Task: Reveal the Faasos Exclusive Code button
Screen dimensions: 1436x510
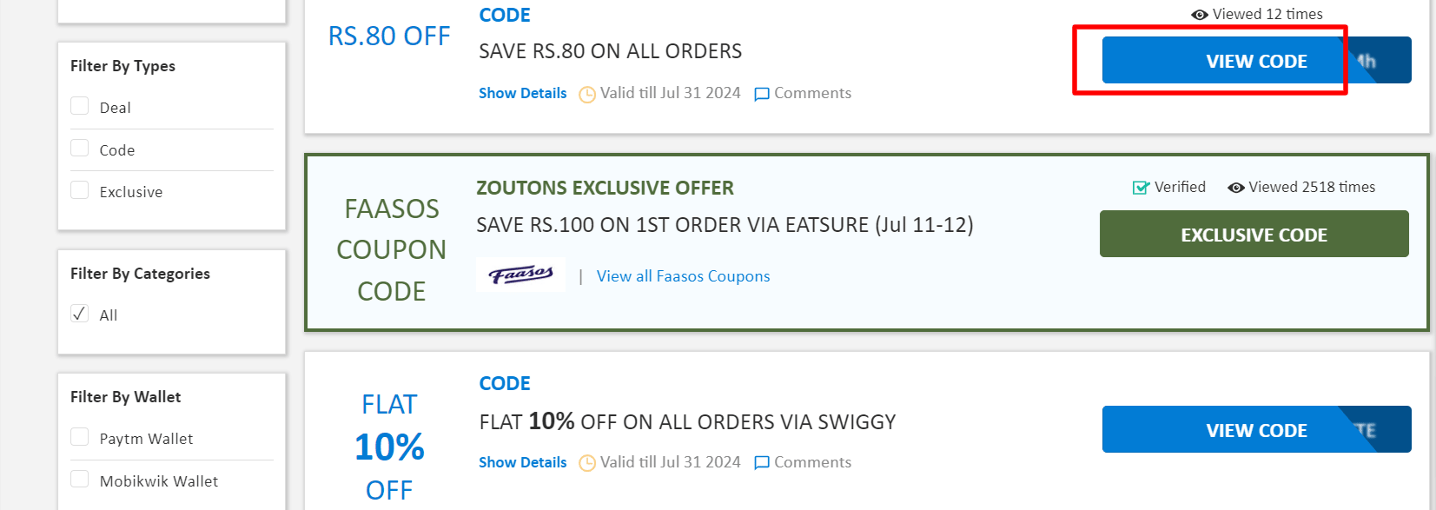Action: click(1254, 235)
